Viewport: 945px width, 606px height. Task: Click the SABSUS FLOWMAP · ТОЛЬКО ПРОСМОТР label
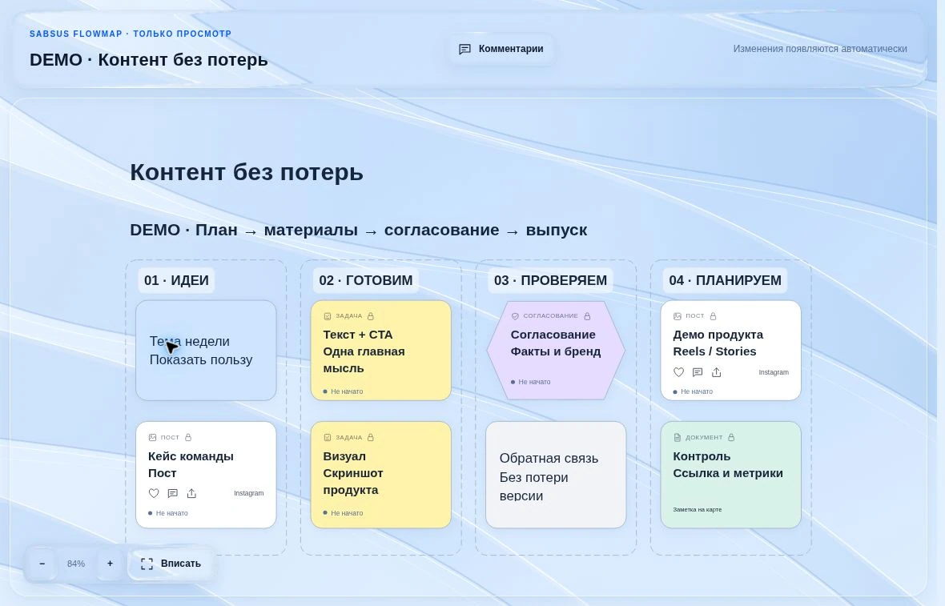point(131,34)
